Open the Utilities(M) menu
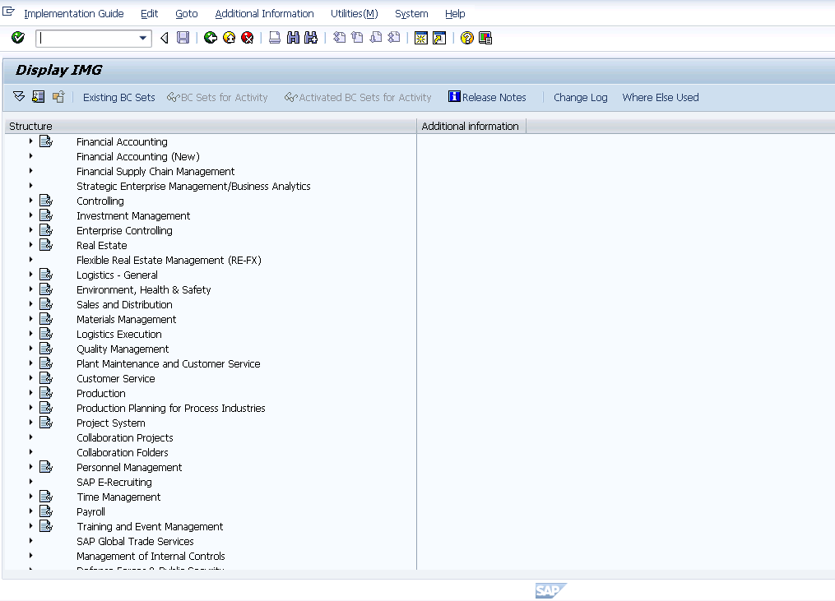This screenshot has width=835, height=601. click(354, 13)
